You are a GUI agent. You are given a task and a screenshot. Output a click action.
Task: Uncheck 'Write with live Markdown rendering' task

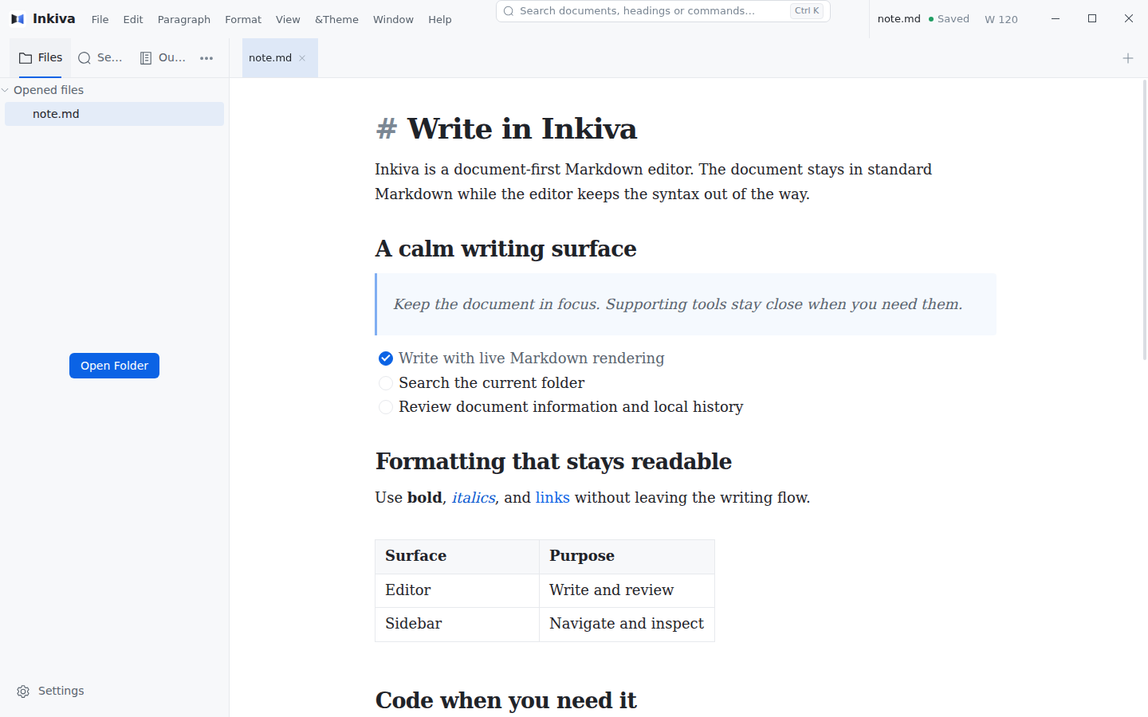click(x=386, y=358)
